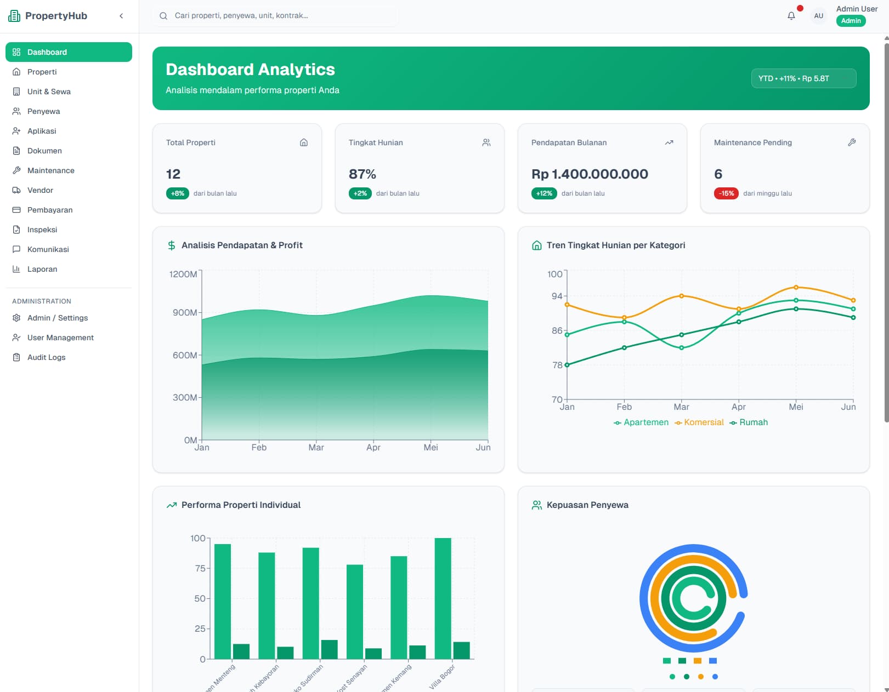
Task: Open the User Management page
Action: pyautogui.click(x=60, y=338)
